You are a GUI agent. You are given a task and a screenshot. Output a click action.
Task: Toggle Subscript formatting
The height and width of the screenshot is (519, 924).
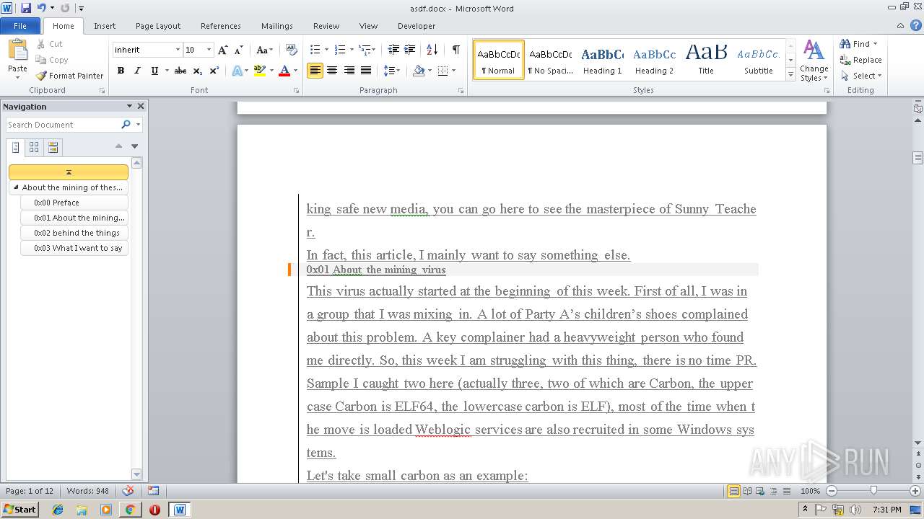point(198,71)
